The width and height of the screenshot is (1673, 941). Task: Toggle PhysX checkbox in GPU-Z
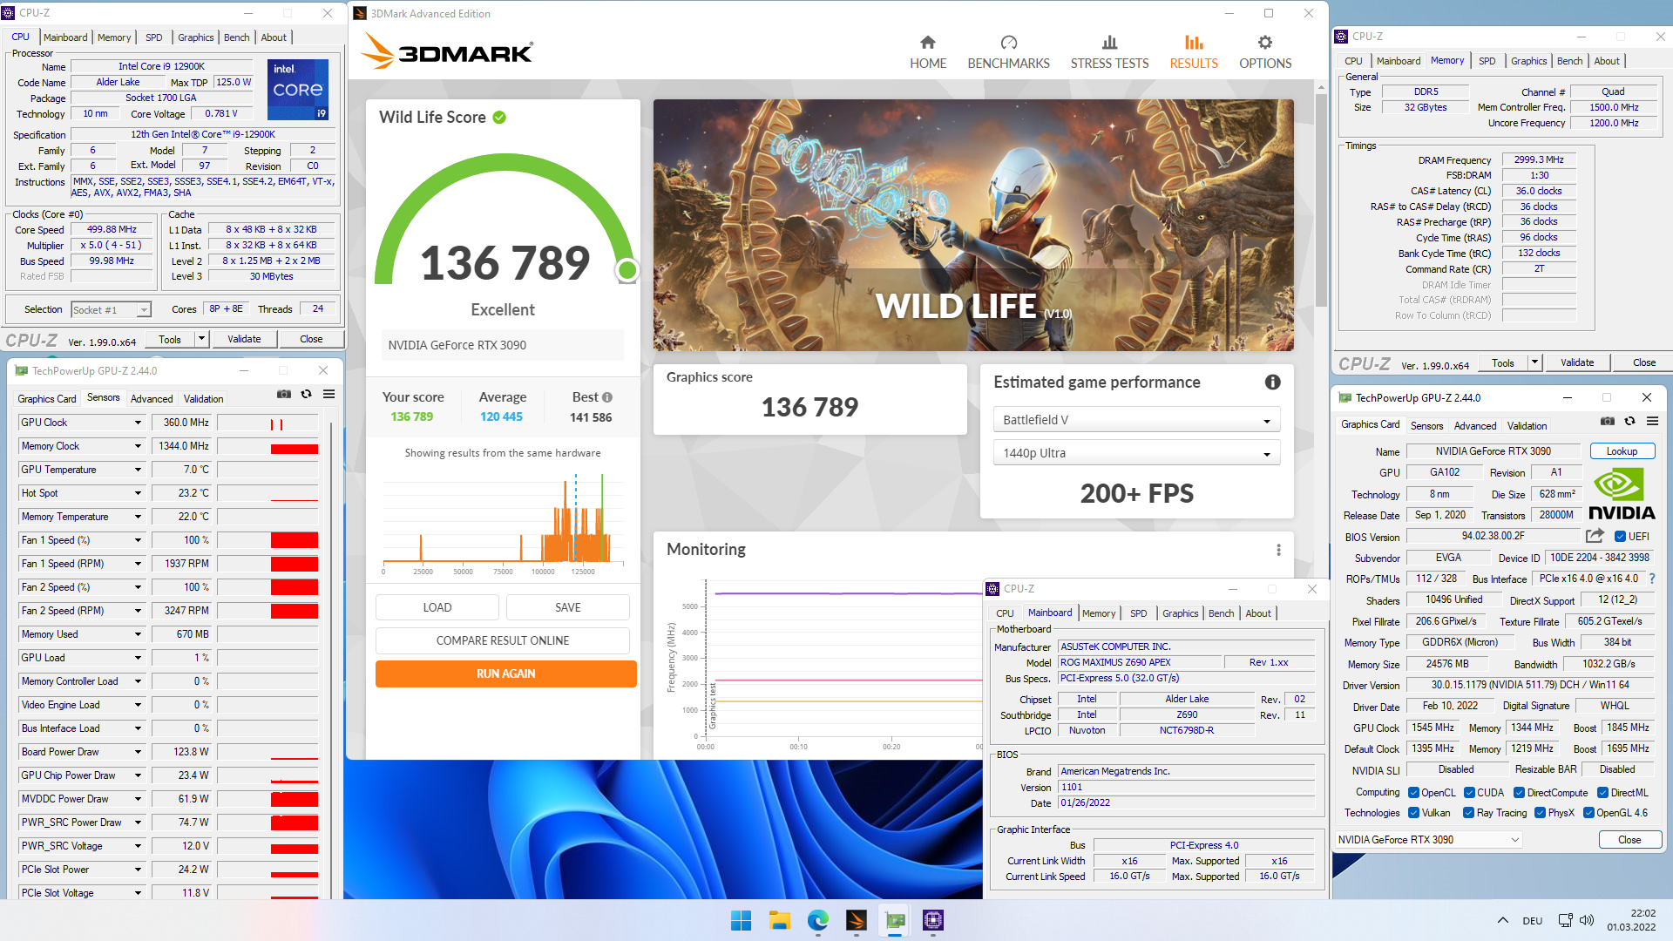pos(1541,813)
